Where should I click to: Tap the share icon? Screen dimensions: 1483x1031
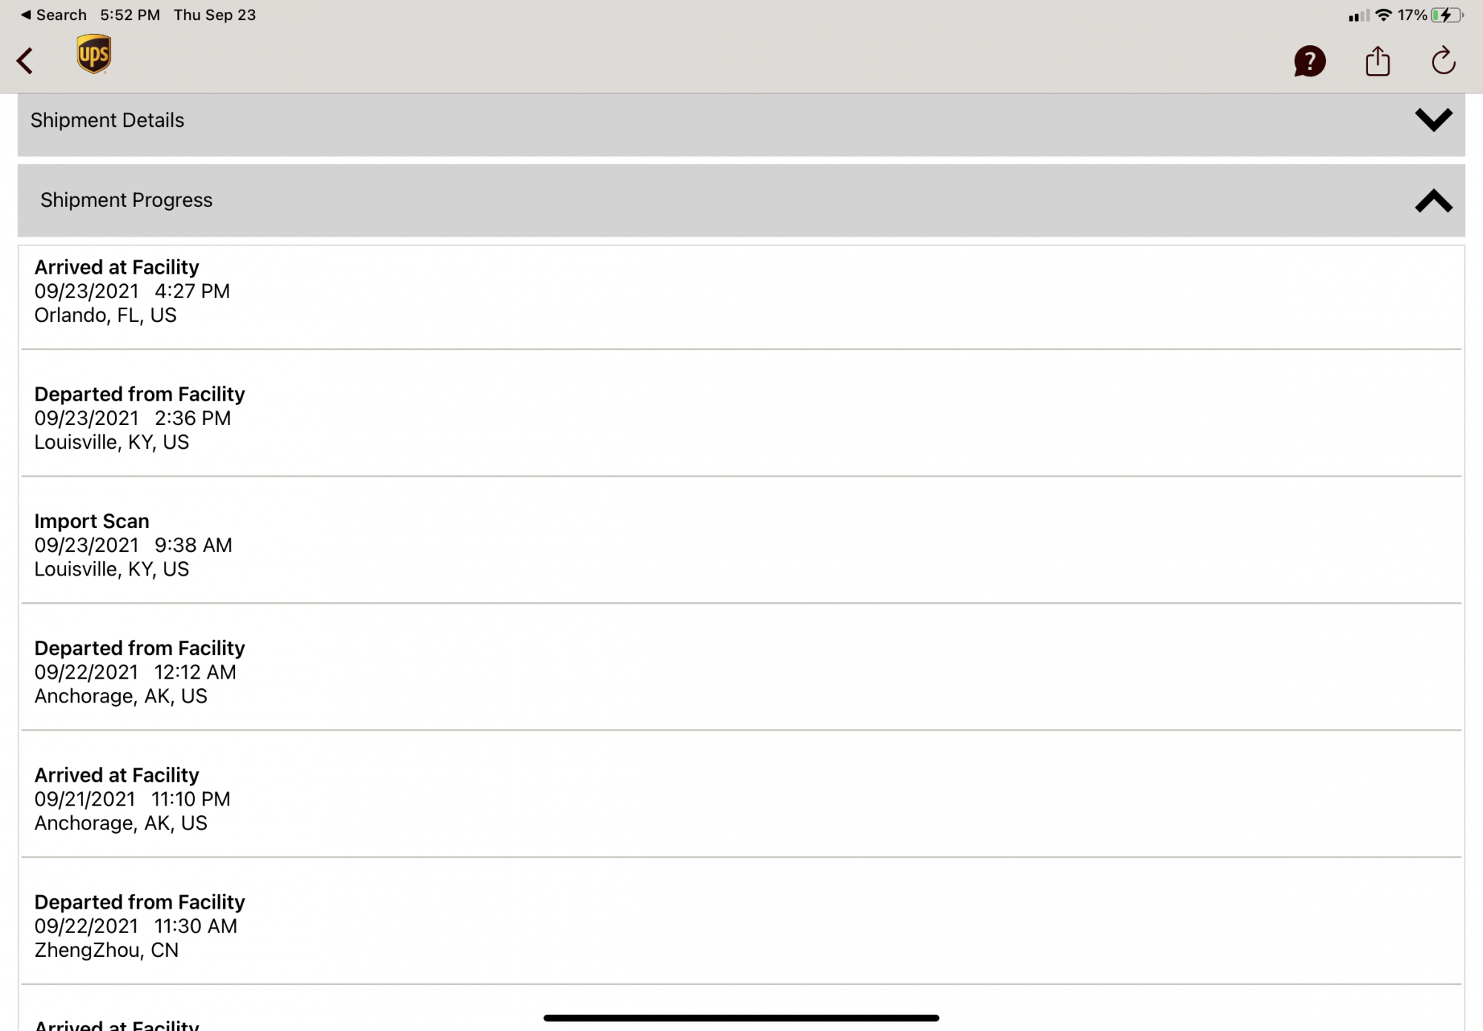tap(1377, 61)
